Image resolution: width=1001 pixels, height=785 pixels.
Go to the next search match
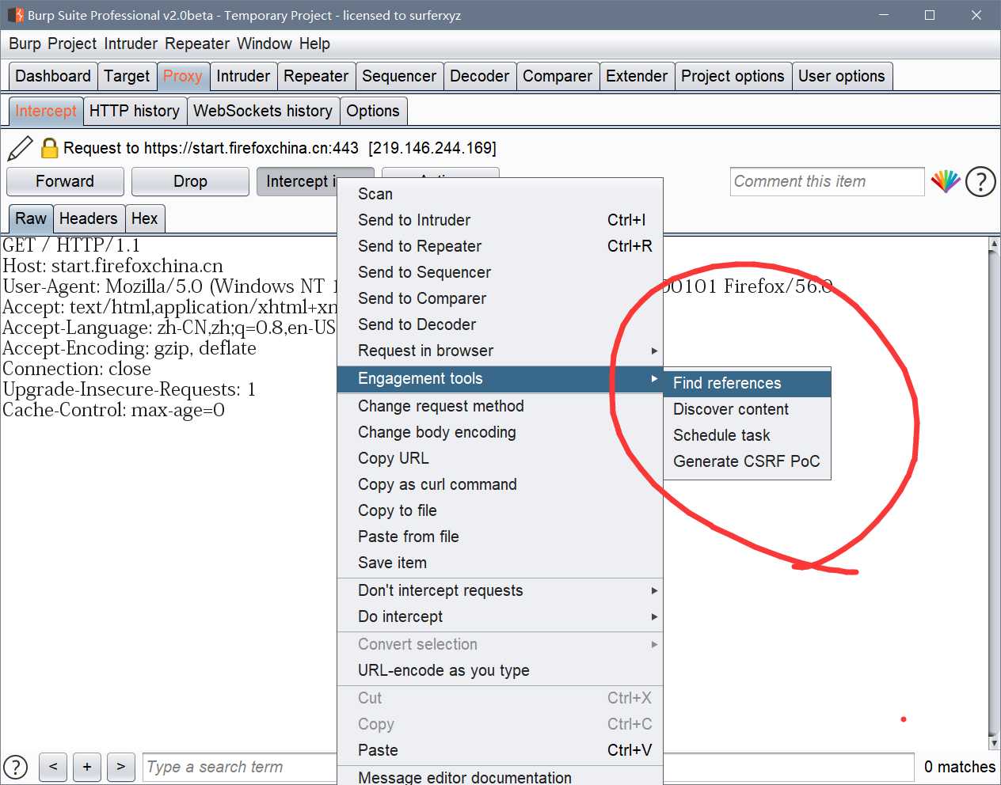120,766
